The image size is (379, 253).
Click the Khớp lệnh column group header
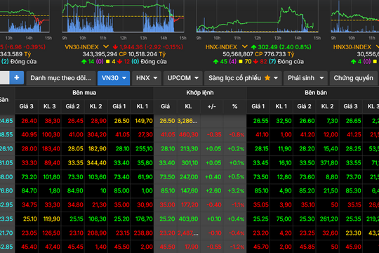tap(200, 93)
